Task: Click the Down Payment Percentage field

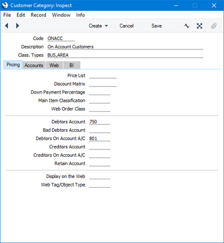Action: point(100,92)
